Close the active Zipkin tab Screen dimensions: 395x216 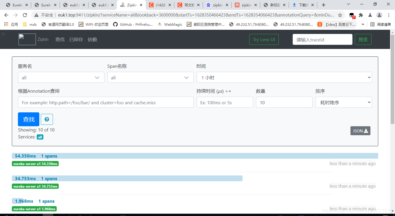click(141, 5)
